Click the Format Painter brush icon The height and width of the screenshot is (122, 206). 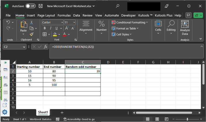[x=31, y=34]
